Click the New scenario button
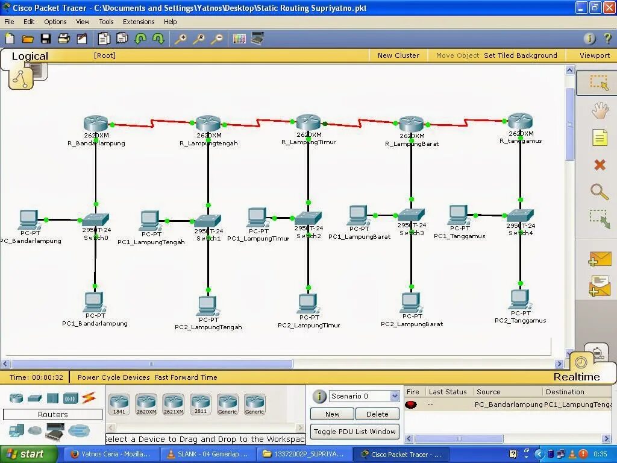617x463 pixels. point(332,414)
